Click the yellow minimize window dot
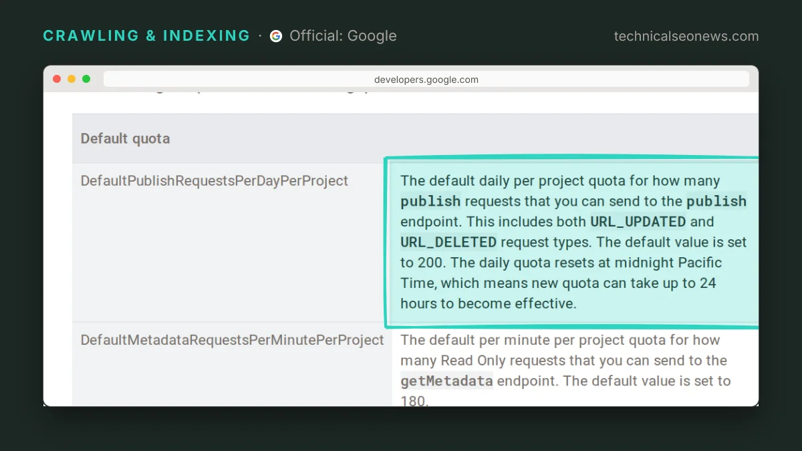The height and width of the screenshot is (451, 802). tap(72, 79)
